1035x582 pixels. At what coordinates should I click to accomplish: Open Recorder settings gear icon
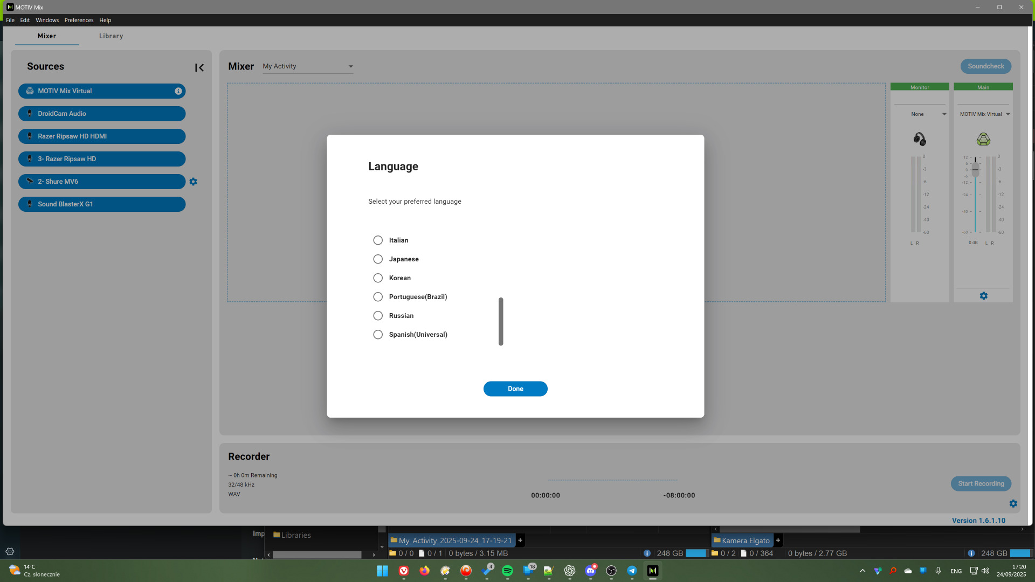coord(1013,503)
